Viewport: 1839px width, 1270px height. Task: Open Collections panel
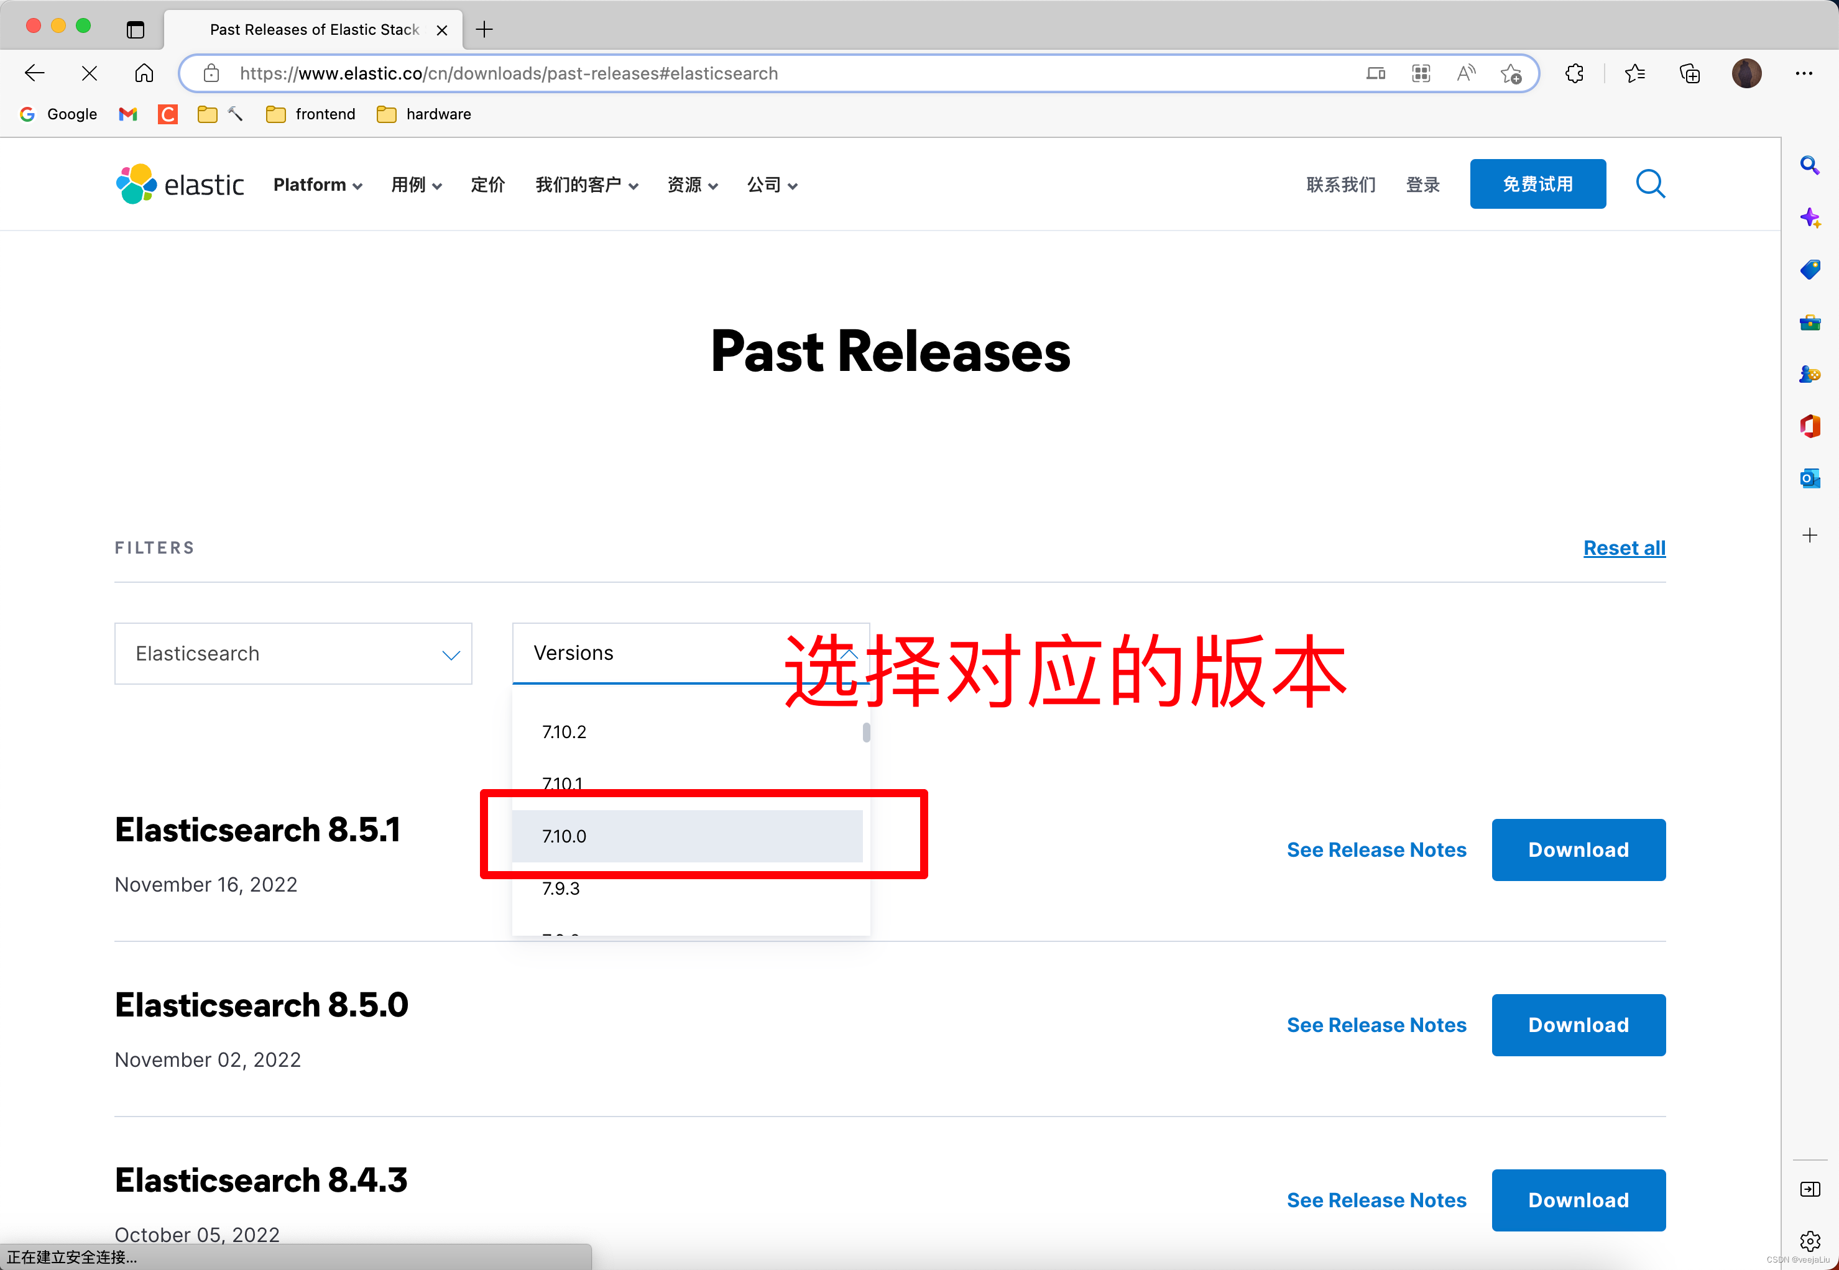pos(1689,73)
